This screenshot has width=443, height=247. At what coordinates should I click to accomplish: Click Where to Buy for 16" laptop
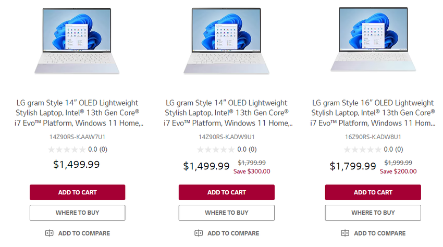point(373,213)
